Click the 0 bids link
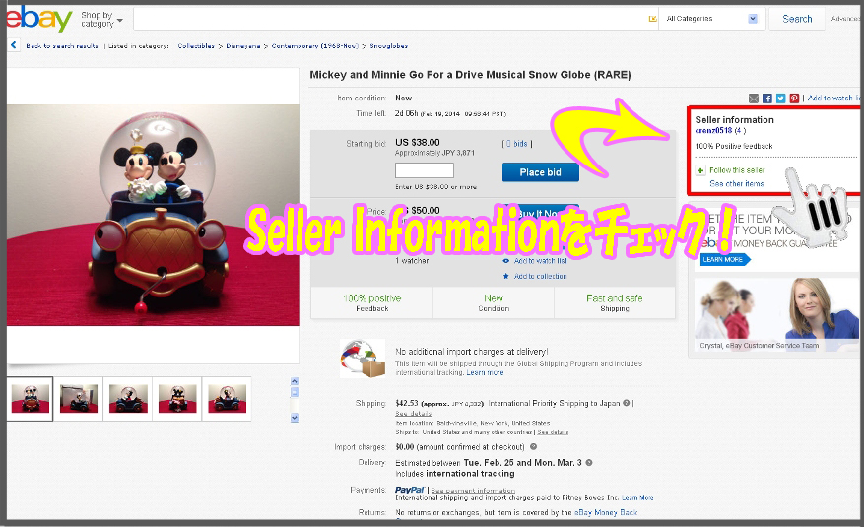This screenshot has width=864, height=527. [517, 144]
